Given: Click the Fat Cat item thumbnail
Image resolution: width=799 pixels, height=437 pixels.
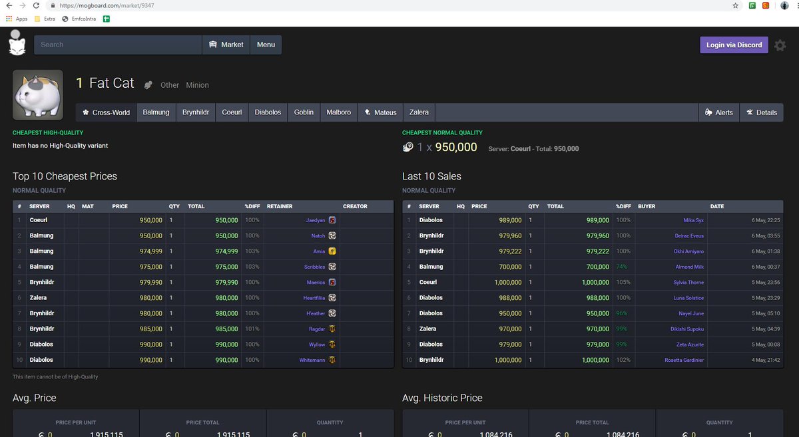Looking at the screenshot, I should pyautogui.click(x=38, y=95).
